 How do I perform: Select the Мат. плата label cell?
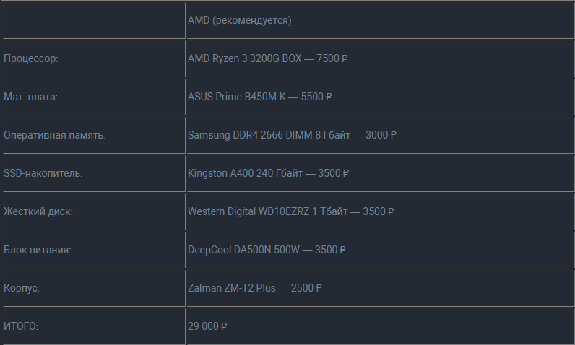[x=94, y=97]
